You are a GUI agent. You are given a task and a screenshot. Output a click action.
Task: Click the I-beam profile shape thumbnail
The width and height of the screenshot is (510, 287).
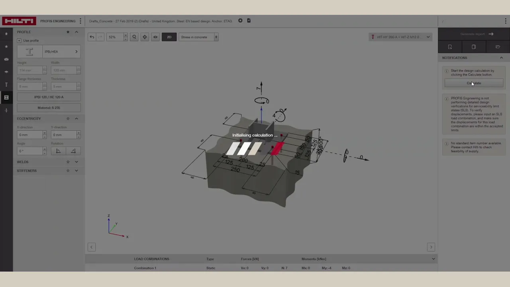click(x=29, y=51)
